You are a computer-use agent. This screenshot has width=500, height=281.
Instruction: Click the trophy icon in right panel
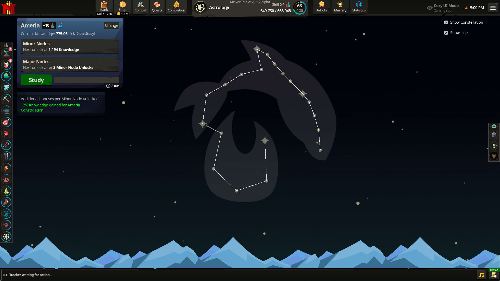point(494,156)
